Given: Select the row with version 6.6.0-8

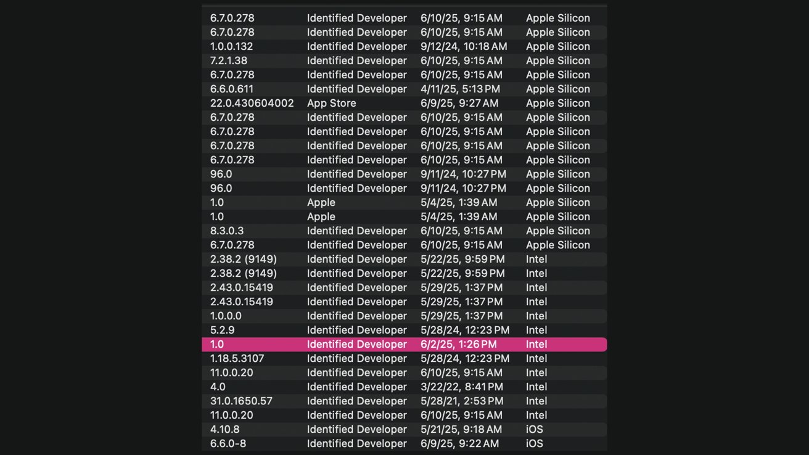Looking at the screenshot, I should click(404, 443).
